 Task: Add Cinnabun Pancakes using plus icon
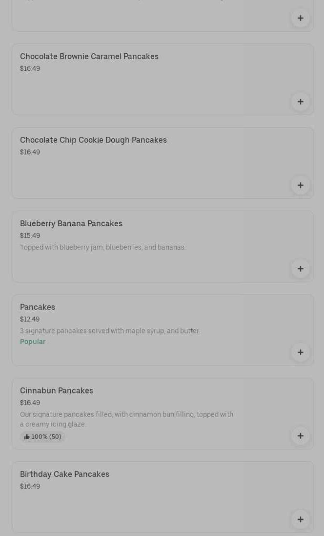coord(300,436)
